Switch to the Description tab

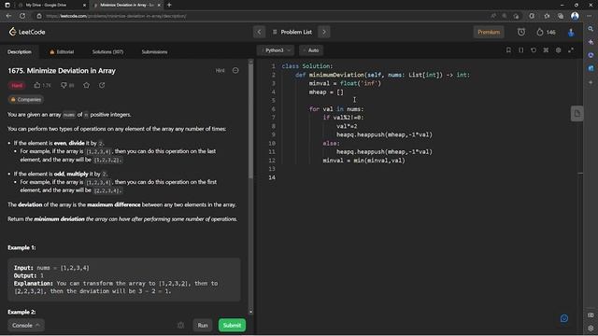20,52
